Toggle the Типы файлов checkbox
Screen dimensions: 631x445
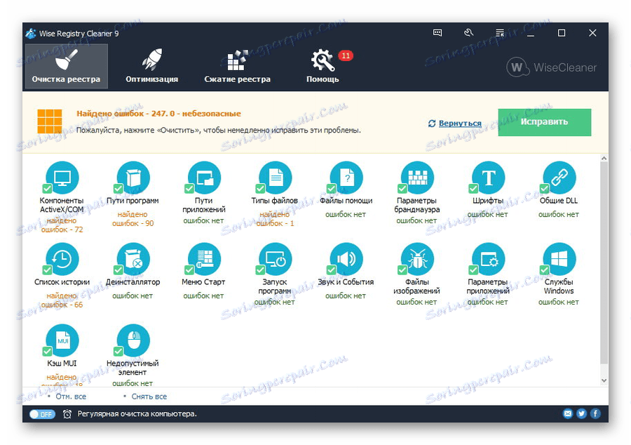[260, 189]
